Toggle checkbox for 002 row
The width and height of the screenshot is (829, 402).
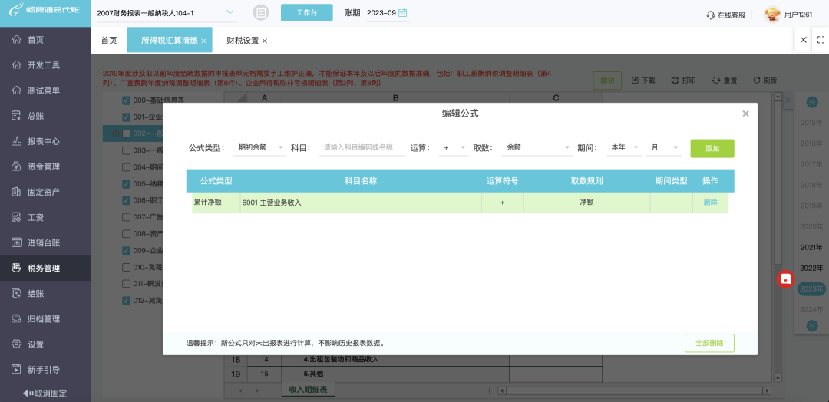point(126,133)
